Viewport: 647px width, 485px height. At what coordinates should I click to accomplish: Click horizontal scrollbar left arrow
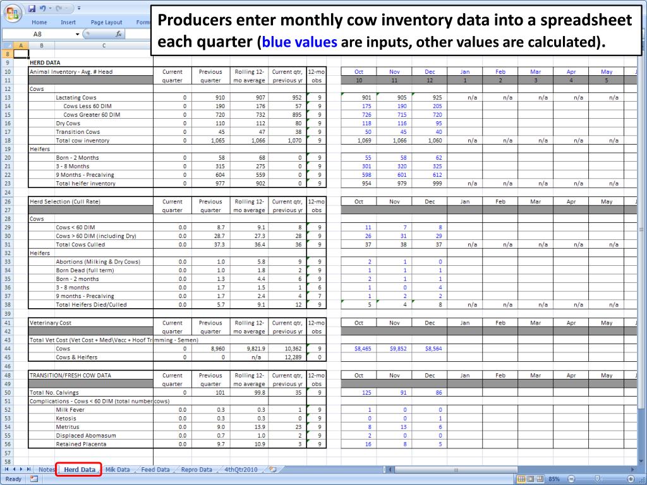390,469
